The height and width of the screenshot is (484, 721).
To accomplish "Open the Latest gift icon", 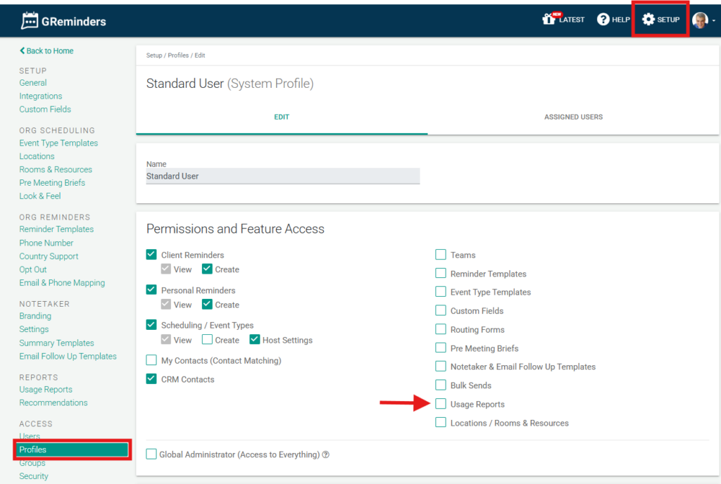I will tap(549, 19).
